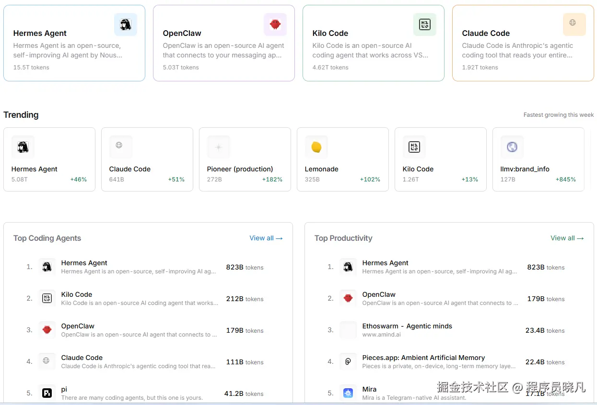The width and height of the screenshot is (597, 405).
Task: Click Top Productivity heading
Action: tap(343, 238)
